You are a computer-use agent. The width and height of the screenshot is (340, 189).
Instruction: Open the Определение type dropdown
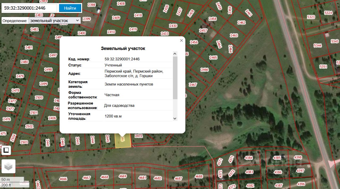pyautogui.click(x=55, y=20)
